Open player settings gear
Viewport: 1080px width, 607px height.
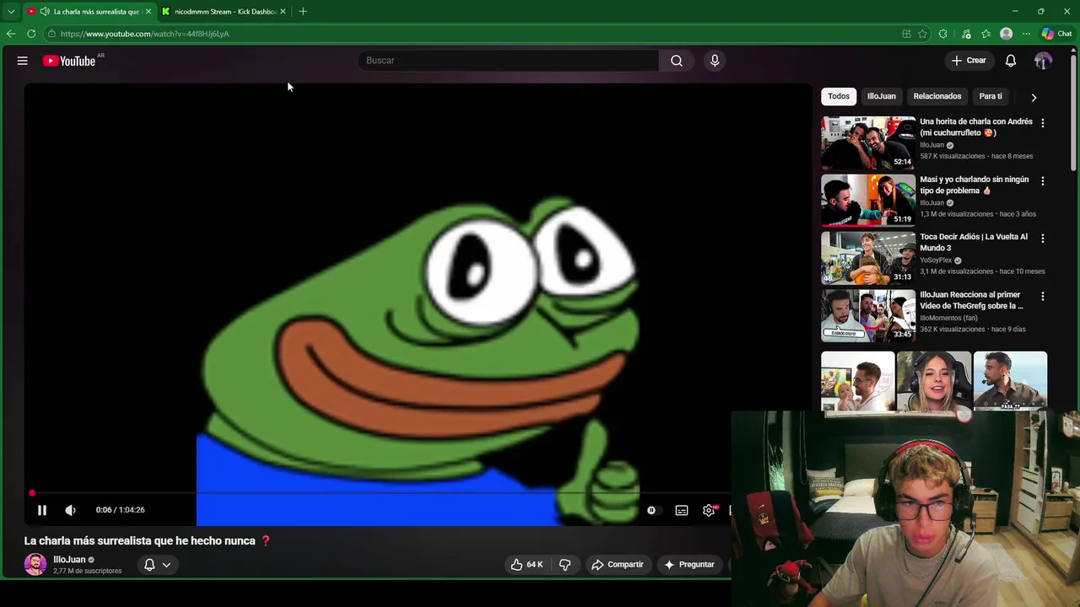click(709, 510)
